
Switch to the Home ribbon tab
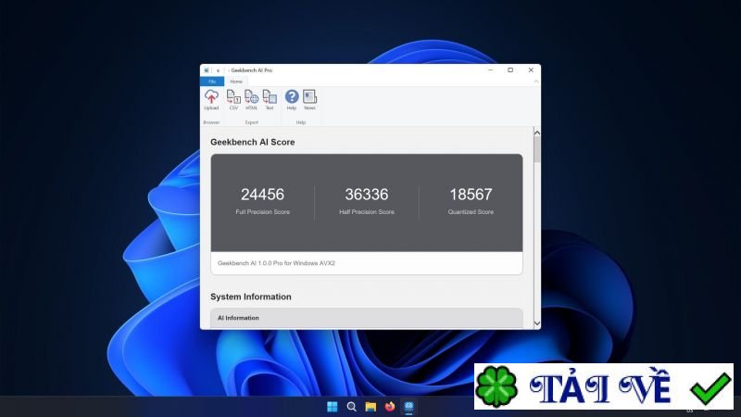coord(236,82)
